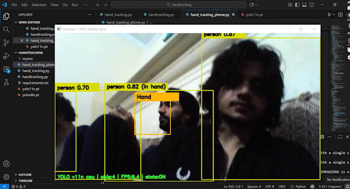This screenshot has height=189, width=350.
Task: Open the Extensions view with badge
Action: pos(6,69)
